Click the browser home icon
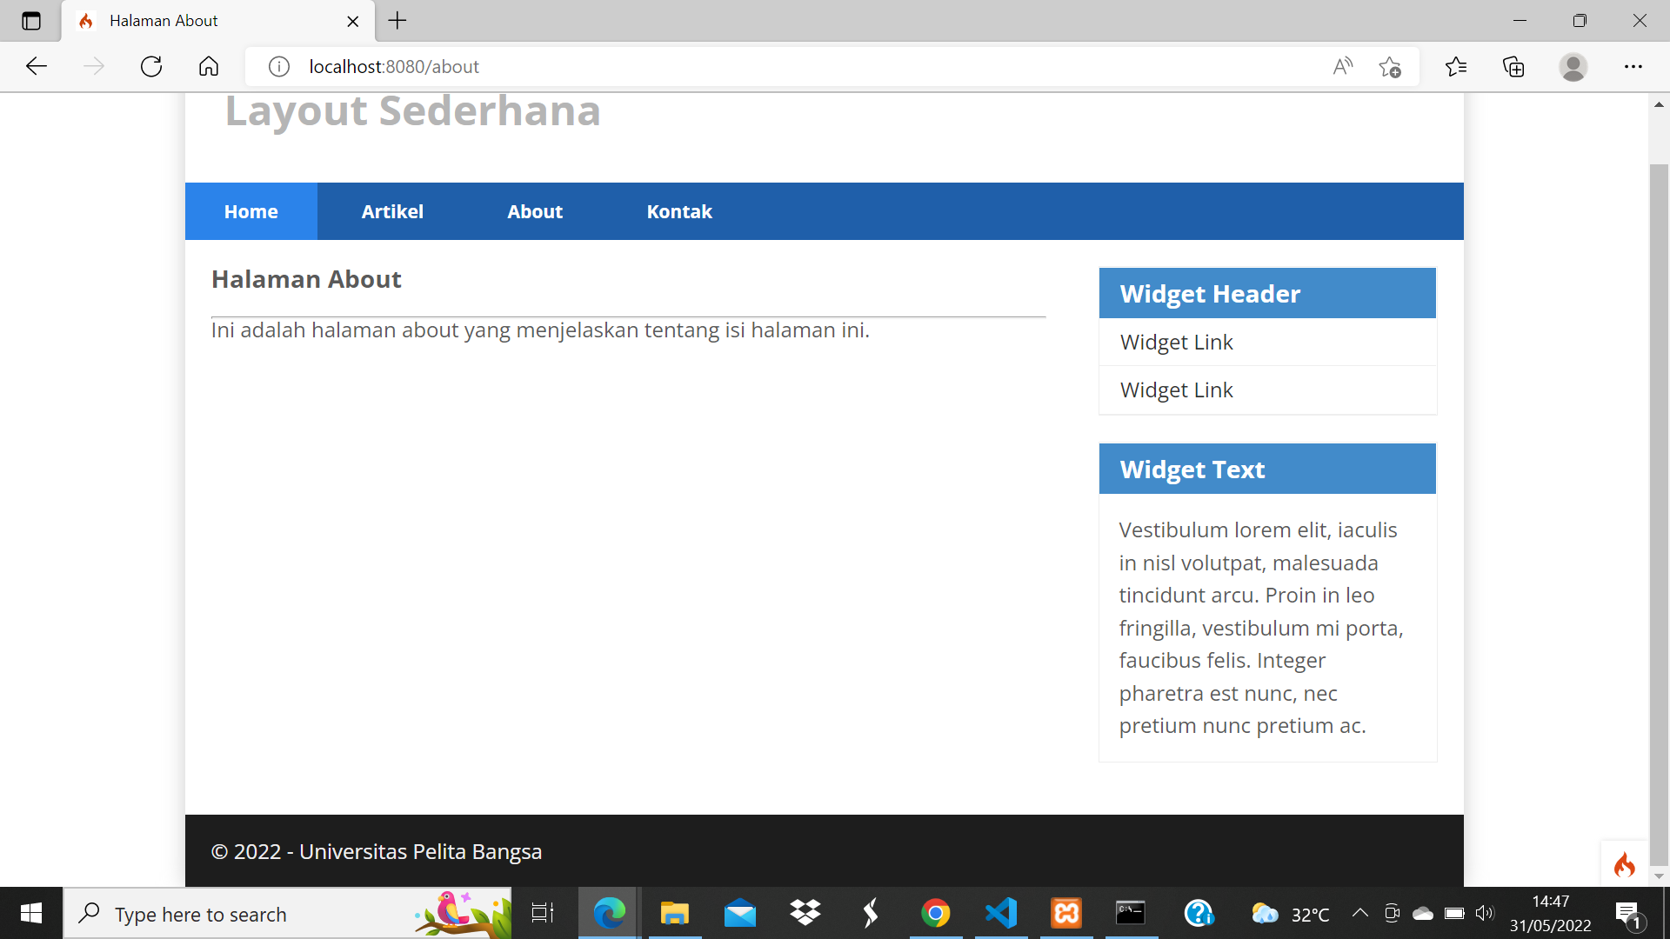 point(209,67)
